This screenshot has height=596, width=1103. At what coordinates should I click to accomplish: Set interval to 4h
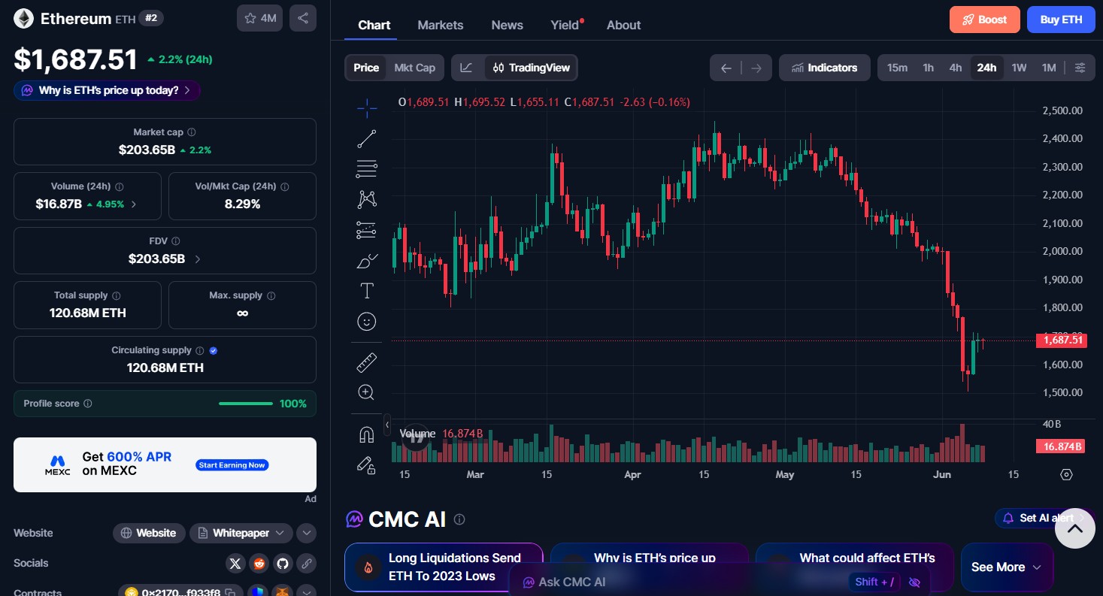click(x=956, y=68)
